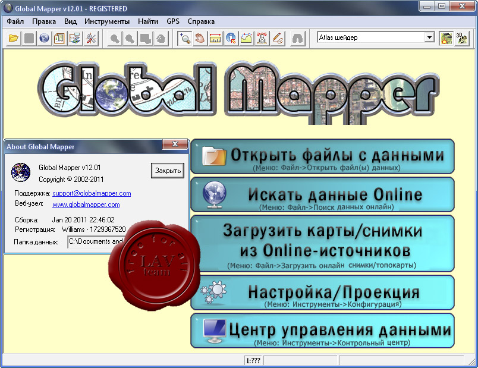Image resolution: width=478 pixels, height=368 pixels.
Task: Click Закрыть button in About dialog
Action: point(168,171)
